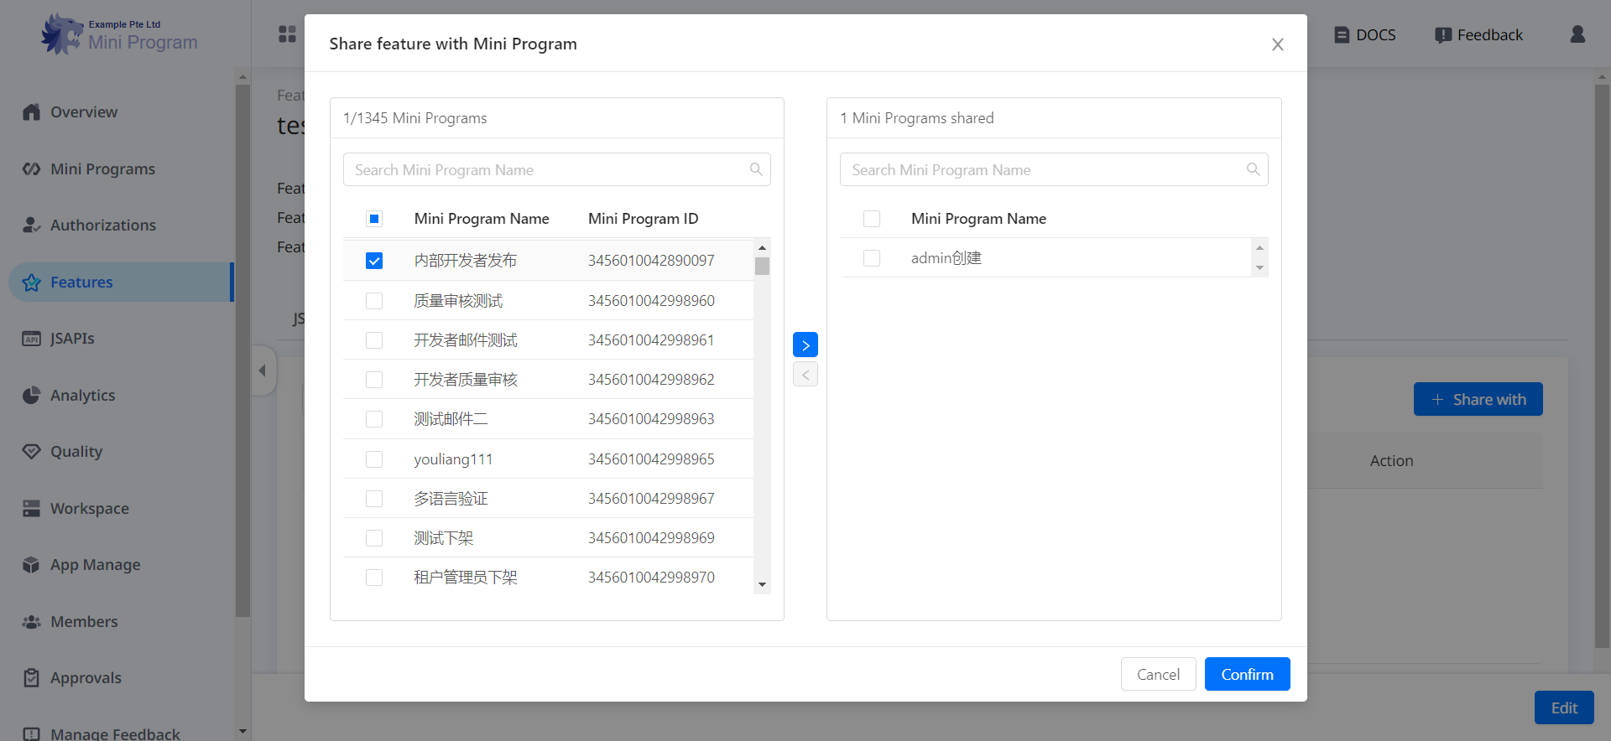Check the youliang111 row checkbox
1611x741 pixels.
pos(374,459)
